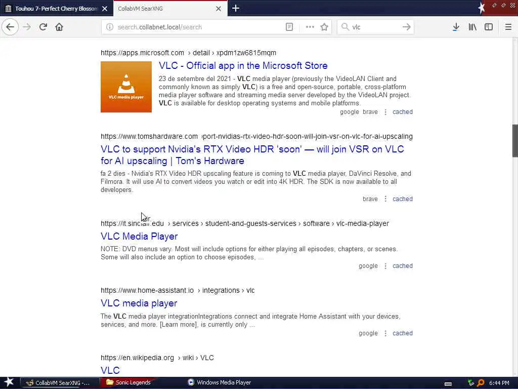Click the 6:44 PM clock

click(499, 383)
